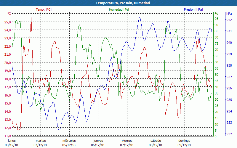Click the 937 hPa pressure axis value
237x148 pixels.
coord(229,77)
